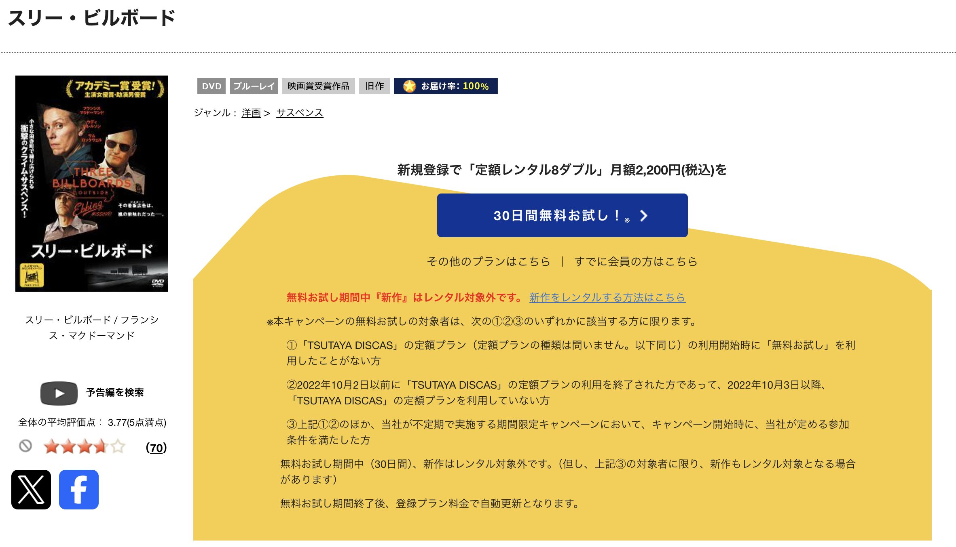Click the 全体の平均評価点： 3.77 text

click(92, 423)
